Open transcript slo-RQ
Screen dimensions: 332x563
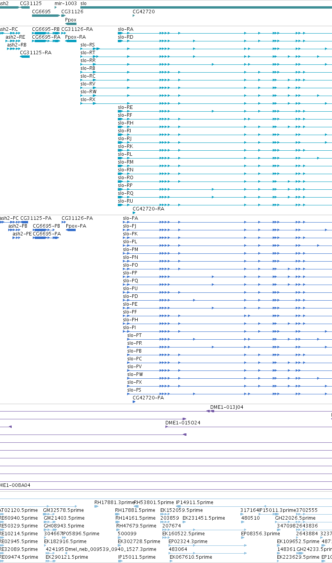[126, 193]
